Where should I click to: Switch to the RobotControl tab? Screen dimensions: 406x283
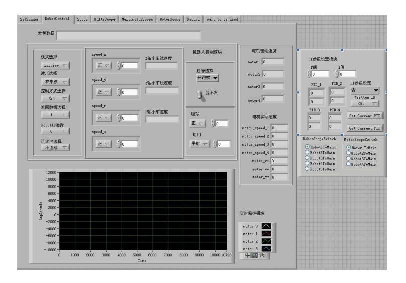click(57, 19)
